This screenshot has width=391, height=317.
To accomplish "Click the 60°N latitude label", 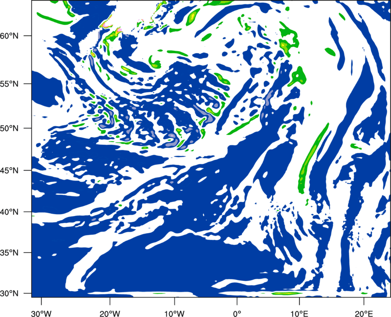I will 9,36.
